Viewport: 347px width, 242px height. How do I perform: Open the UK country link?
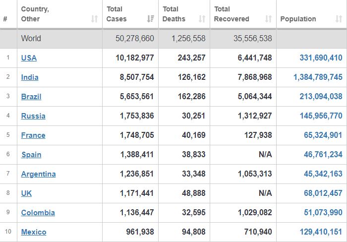(x=26, y=193)
